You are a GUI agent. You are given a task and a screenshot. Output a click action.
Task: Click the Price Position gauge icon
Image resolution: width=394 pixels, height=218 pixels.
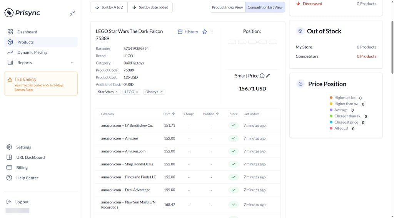click(301, 84)
